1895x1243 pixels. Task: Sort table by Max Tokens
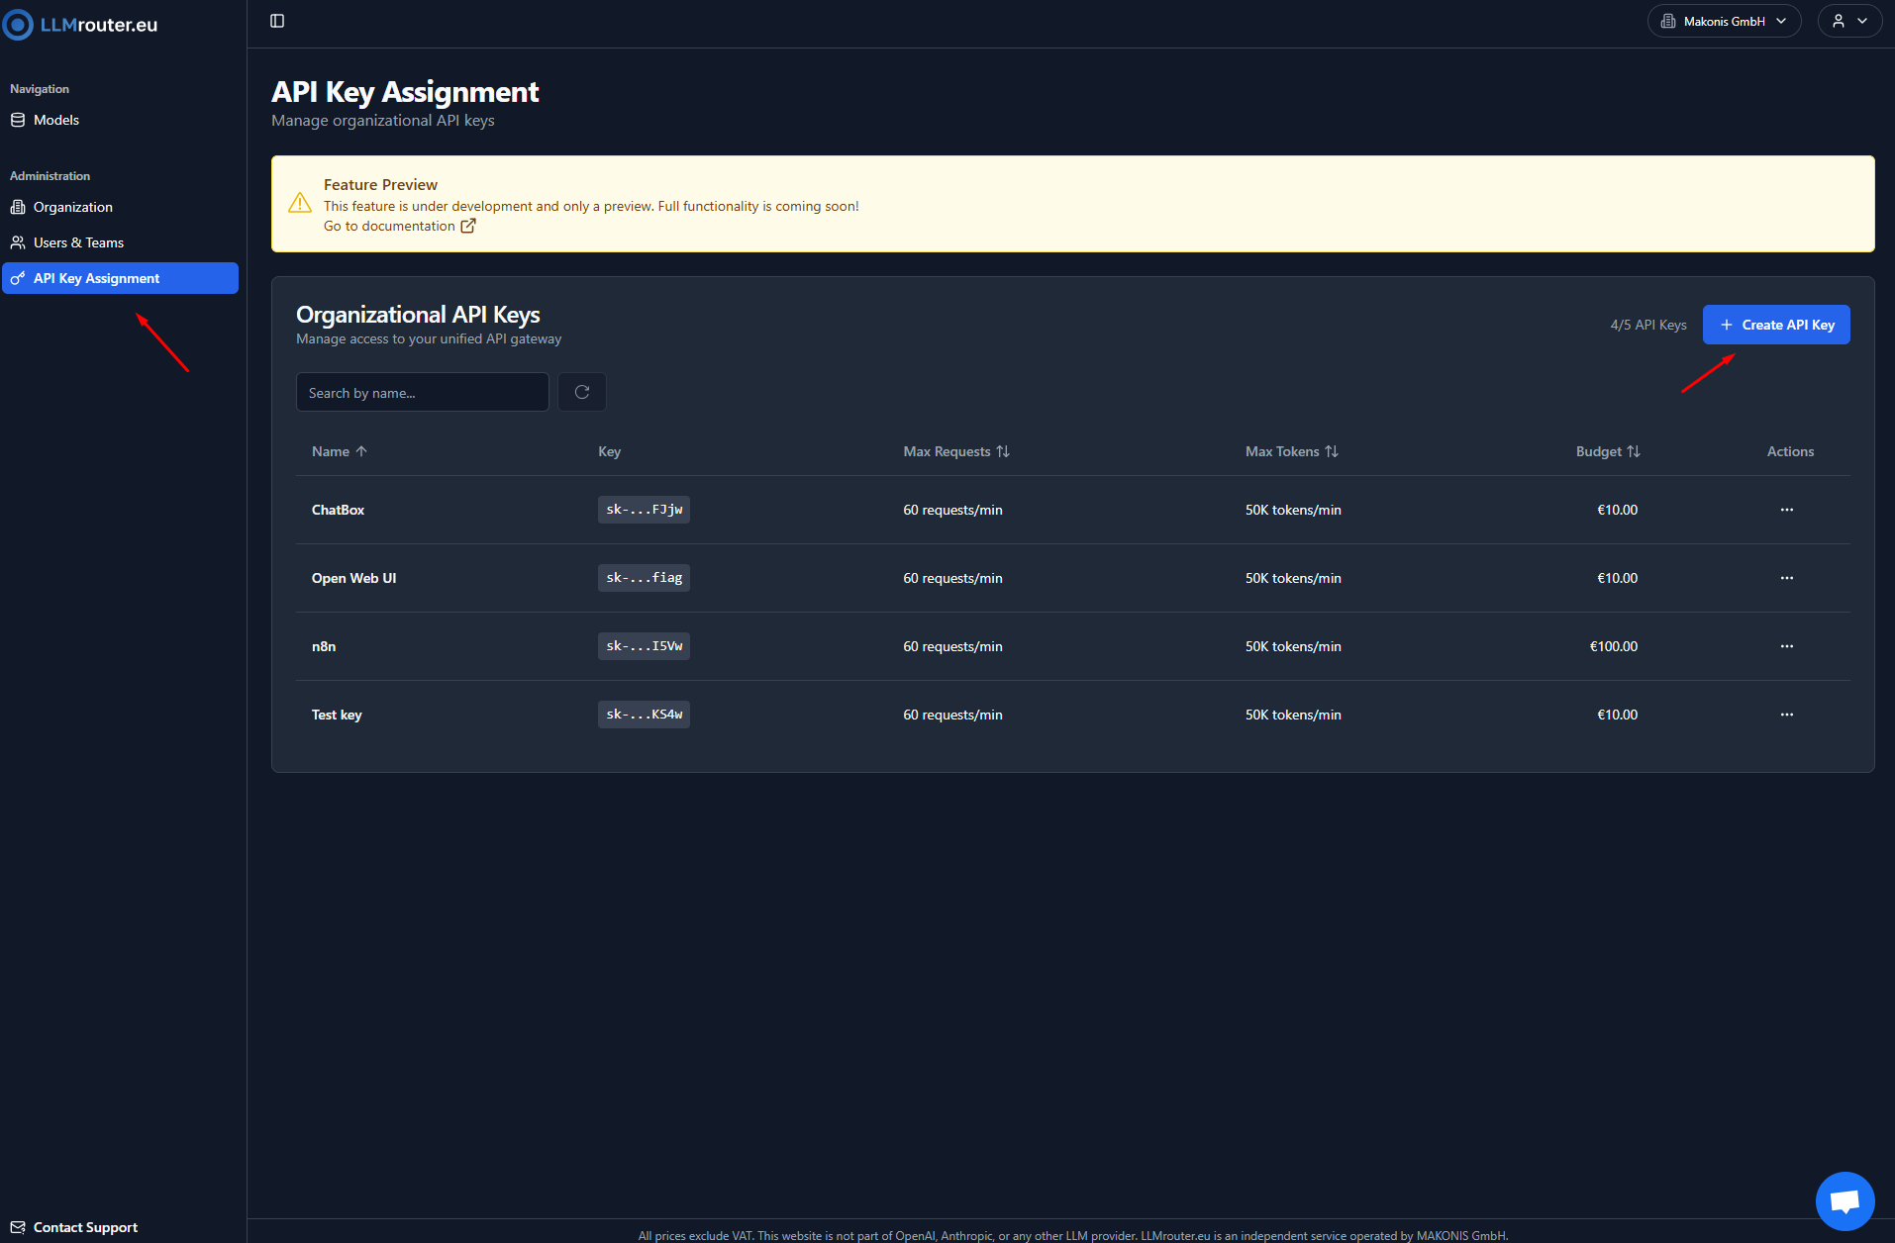point(1291,451)
